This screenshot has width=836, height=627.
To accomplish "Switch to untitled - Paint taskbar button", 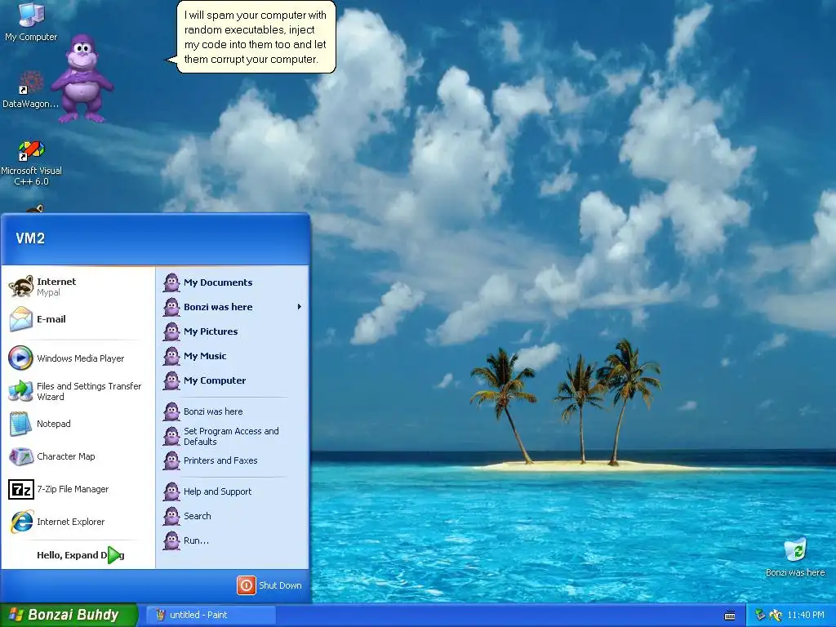I will click(211, 615).
